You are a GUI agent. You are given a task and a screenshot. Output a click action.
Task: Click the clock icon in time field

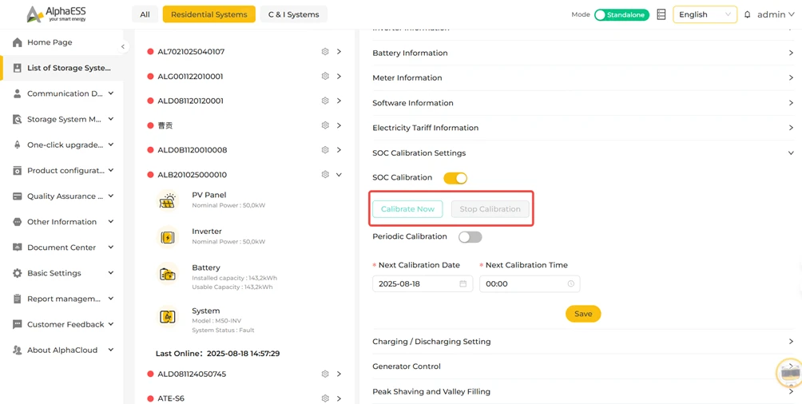[x=571, y=283]
